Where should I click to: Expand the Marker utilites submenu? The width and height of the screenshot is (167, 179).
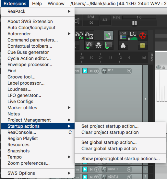38,108
